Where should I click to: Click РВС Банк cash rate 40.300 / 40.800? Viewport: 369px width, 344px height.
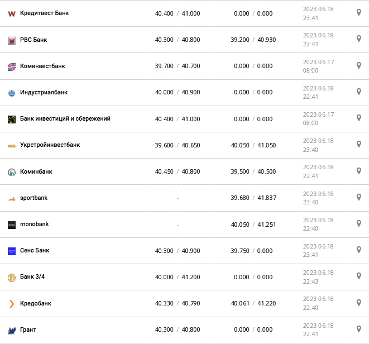click(177, 40)
